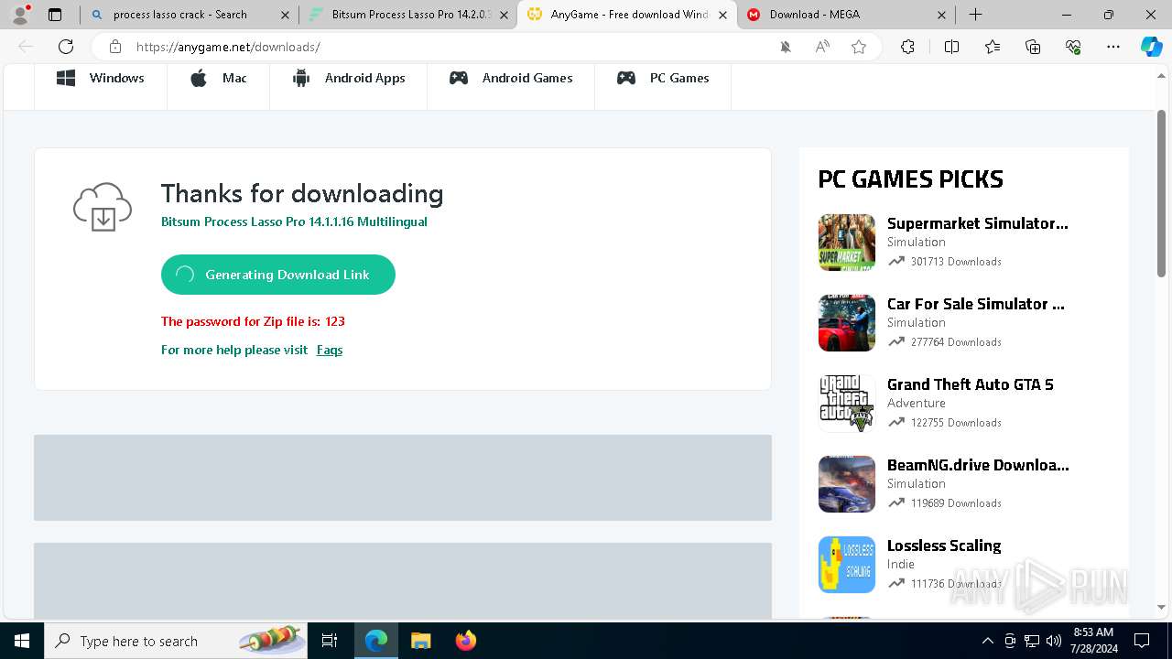Select the '122755 Downloads' count text
The image size is (1172, 659).
pyautogui.click(x=956, y=423)
